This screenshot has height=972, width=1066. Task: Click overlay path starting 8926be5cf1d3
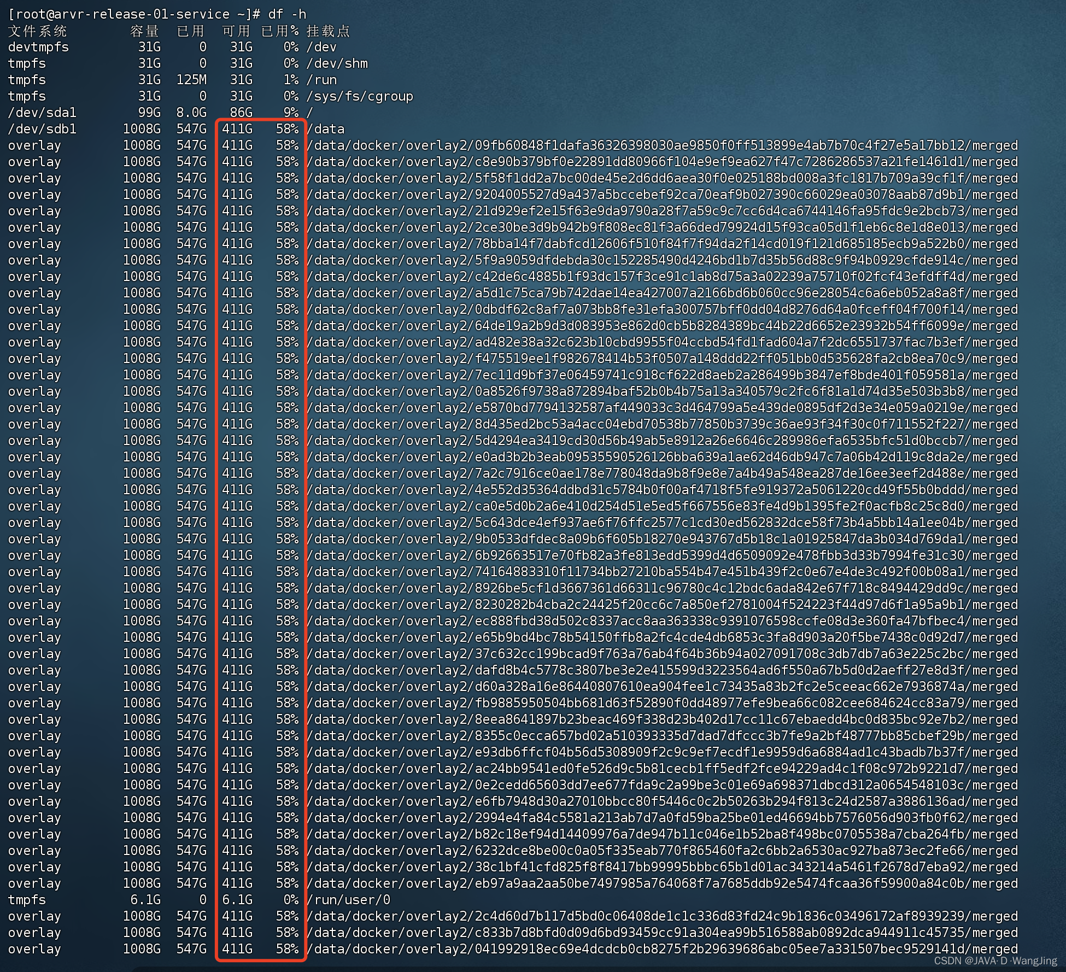point(663,588)
